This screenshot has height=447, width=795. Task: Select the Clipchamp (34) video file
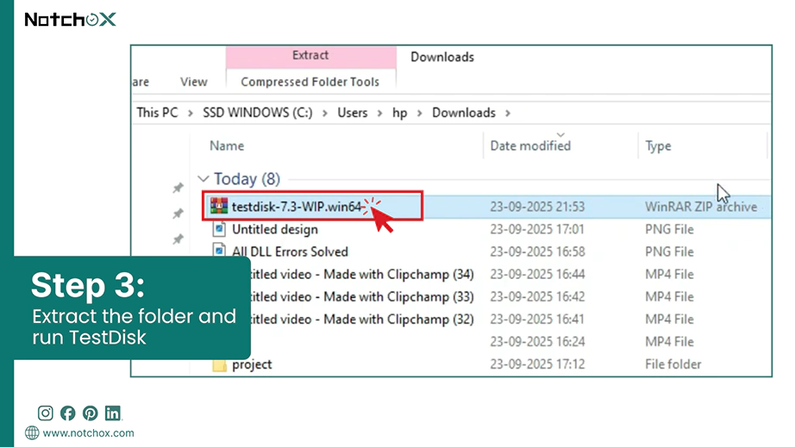pos(362,275)
